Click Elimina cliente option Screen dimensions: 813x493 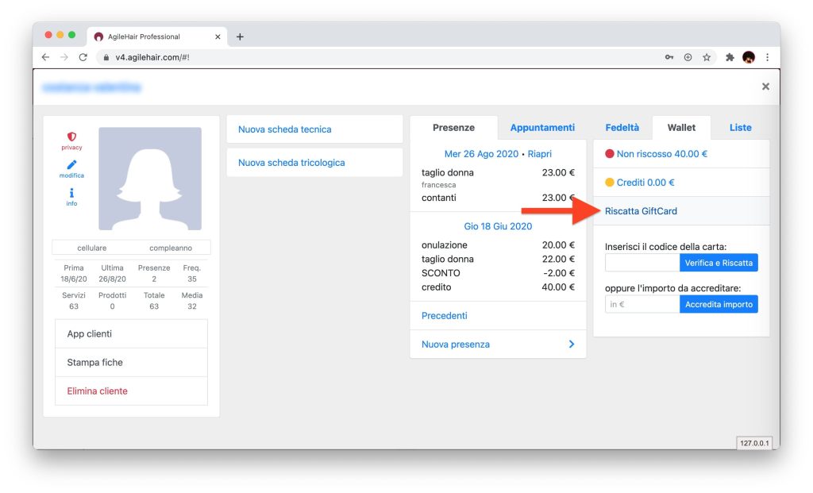[98, 391]
